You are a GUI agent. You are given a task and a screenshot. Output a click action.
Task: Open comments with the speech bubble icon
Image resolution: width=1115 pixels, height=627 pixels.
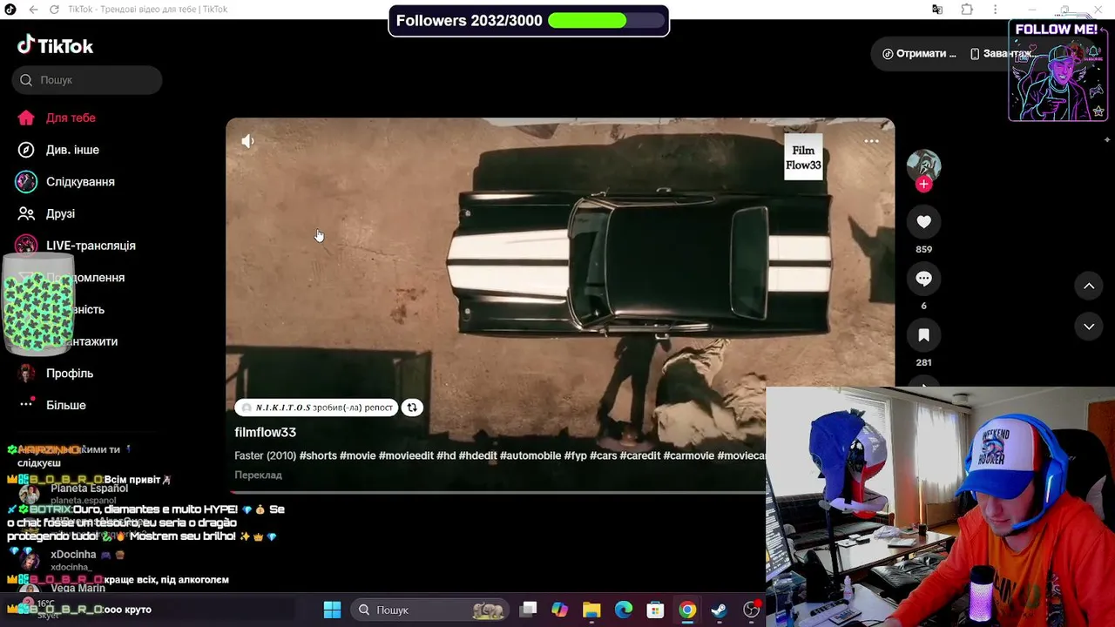pyautogui.click(x=923, y=279)
